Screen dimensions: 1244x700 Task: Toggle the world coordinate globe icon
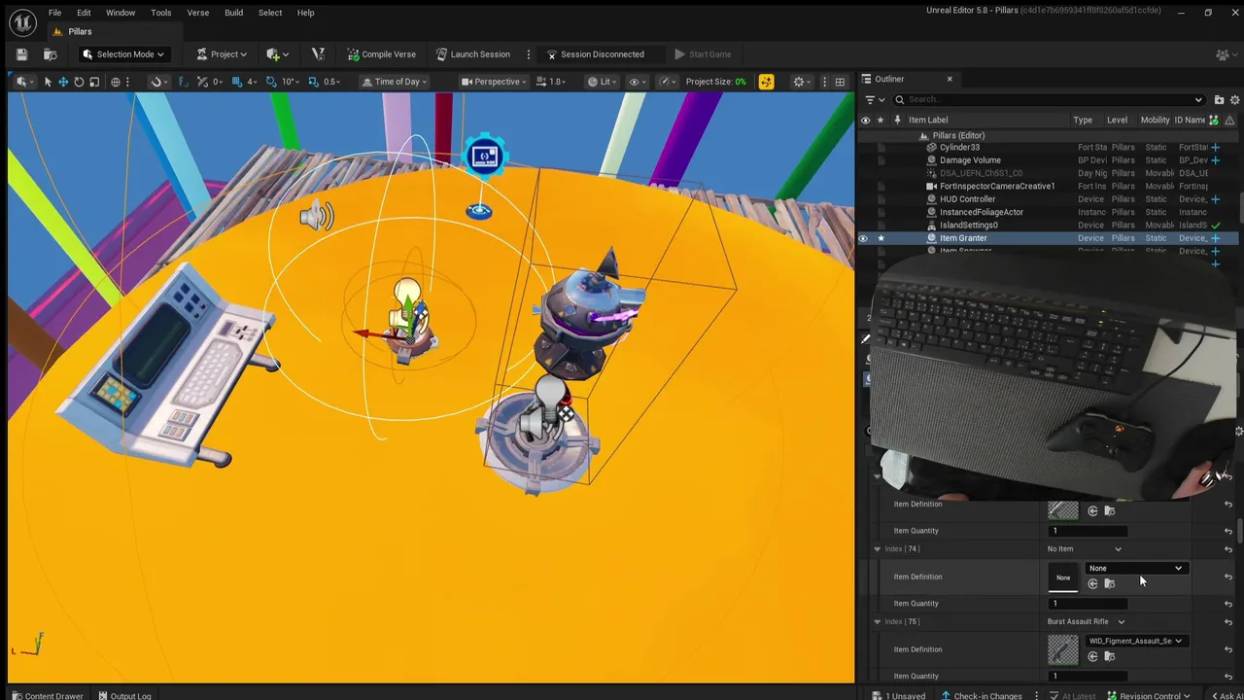pyautogui.click(x=116, y=82)
